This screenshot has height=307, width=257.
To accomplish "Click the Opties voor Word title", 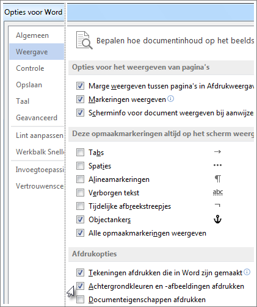I will 34,12.
